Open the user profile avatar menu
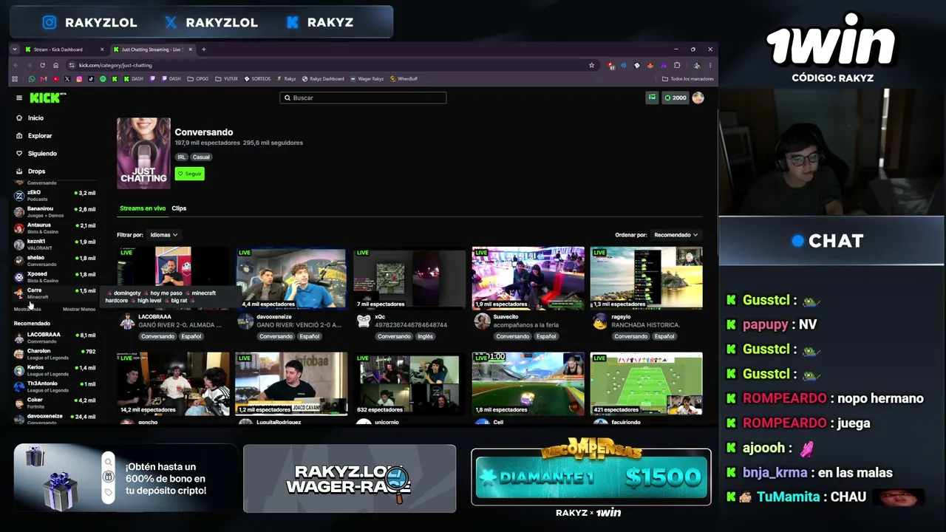Viewport: 946px width, 532px height. pyautogui.click(x=698, y=98)
